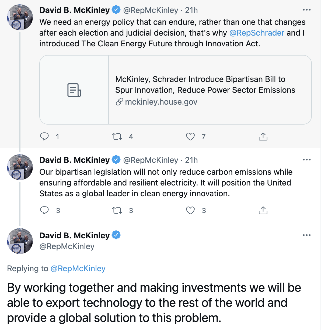Like the bipartisan legislation tweet
Screen dimensions: 321x330
(x=190, y=210)
